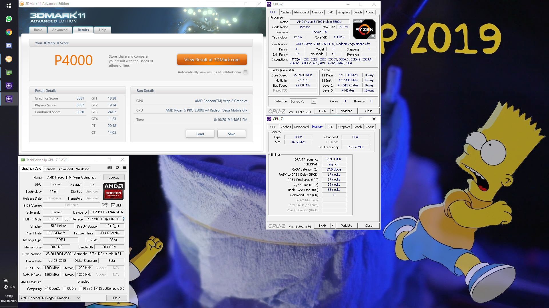The image size is (549, 308).
Task: Click the Bus Interface question mark in GPU-Z
Action: click(123, 219)
